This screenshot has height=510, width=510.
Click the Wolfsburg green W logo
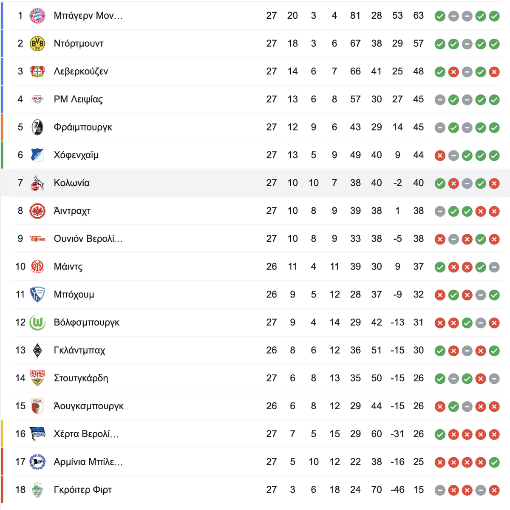pyautogui.click(x=37, y=323)
